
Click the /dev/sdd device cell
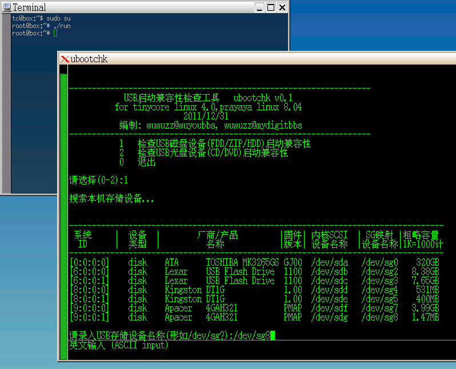[330, 290]
